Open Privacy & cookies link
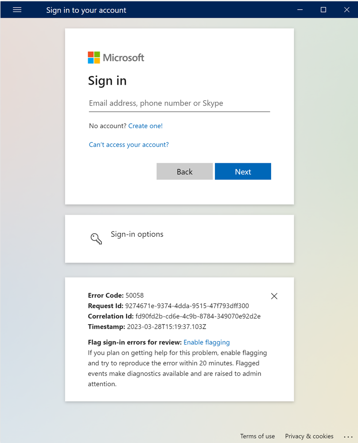 coord(309,436)
